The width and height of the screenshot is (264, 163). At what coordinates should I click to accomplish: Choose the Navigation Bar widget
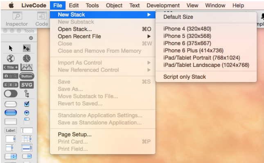[x=11, y=76]
